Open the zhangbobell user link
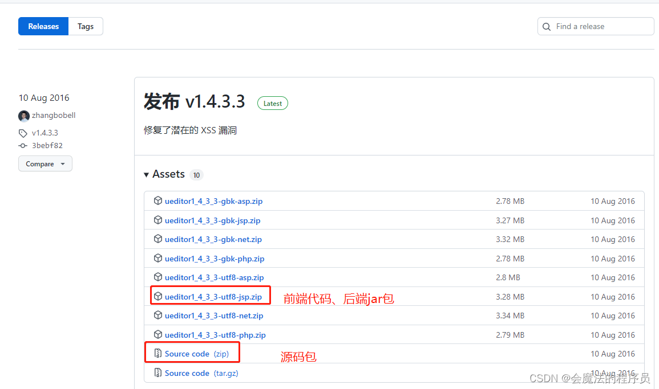 54,116
